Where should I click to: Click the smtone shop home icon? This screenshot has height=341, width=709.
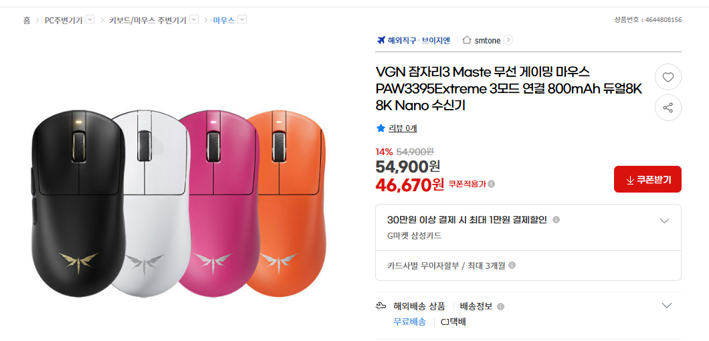pos(467,40)
